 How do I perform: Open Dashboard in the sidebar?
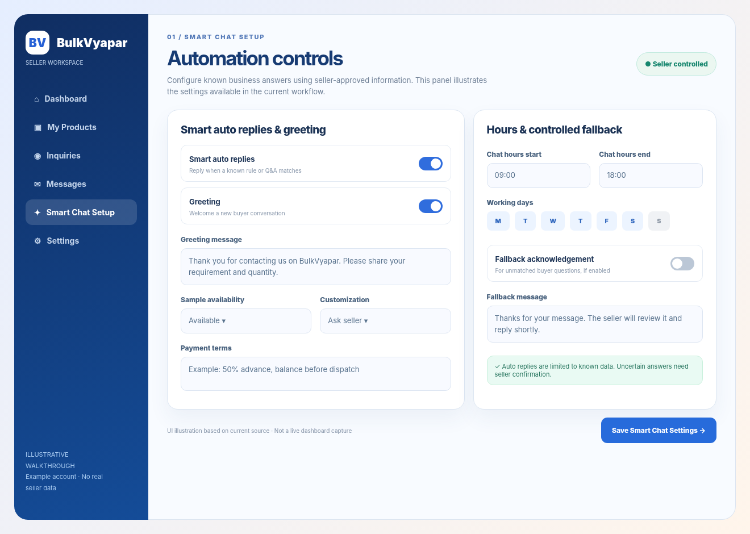click(81, 99)
